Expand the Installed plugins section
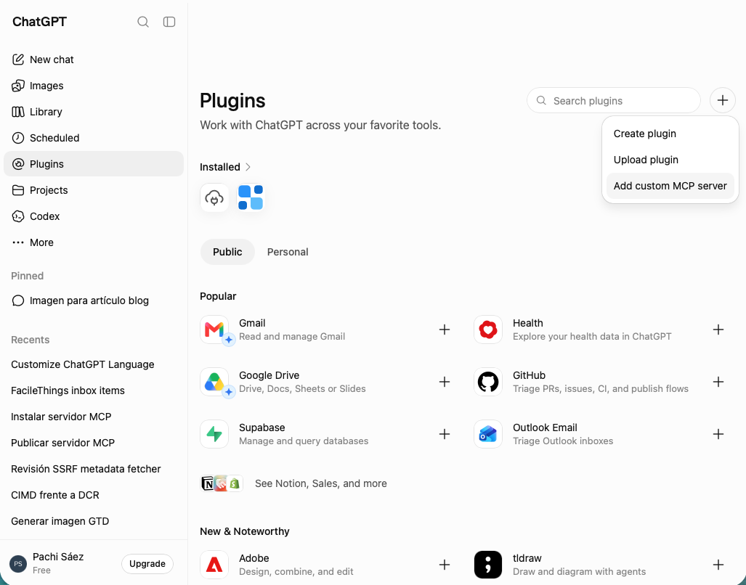 click(225, 167)
